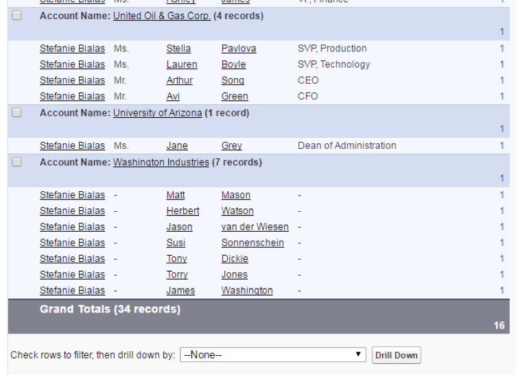The image size is (516, 375).
Task: Open United Oil & Gas Corp. account link
Action: [x=162, y=16]
